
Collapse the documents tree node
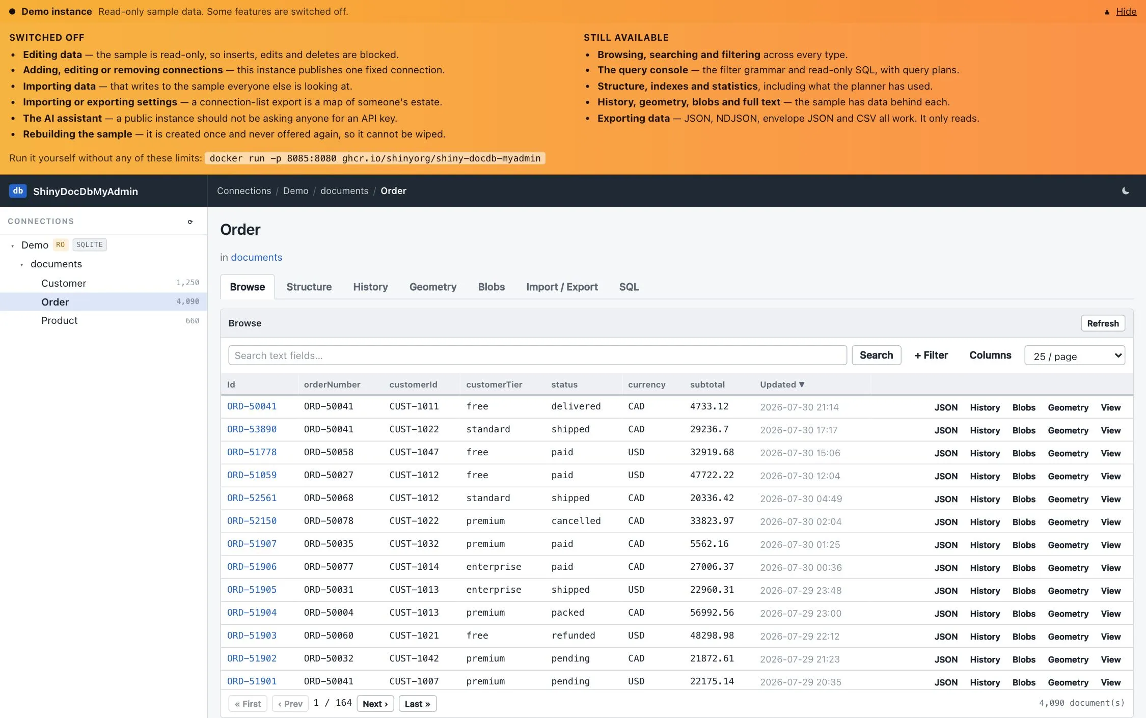(21, 264)
